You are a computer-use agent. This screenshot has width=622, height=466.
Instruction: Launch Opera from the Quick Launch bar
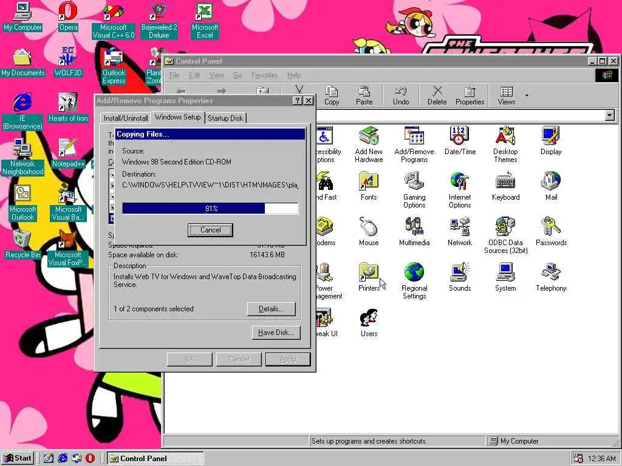(x=91, y=458)
